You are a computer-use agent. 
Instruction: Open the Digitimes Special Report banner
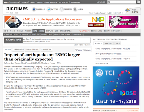pos(124,22)
